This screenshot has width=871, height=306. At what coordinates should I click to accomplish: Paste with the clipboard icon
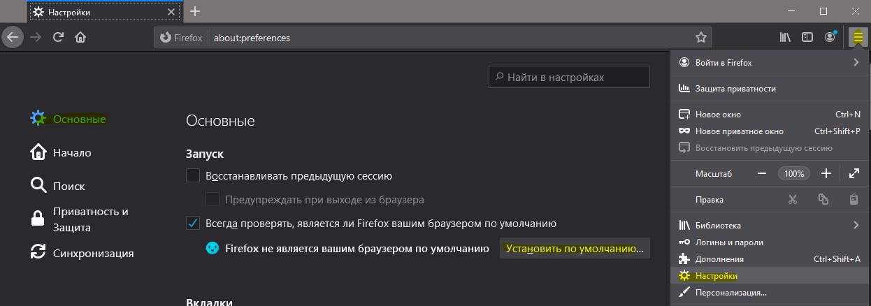[x=854, y=199]
